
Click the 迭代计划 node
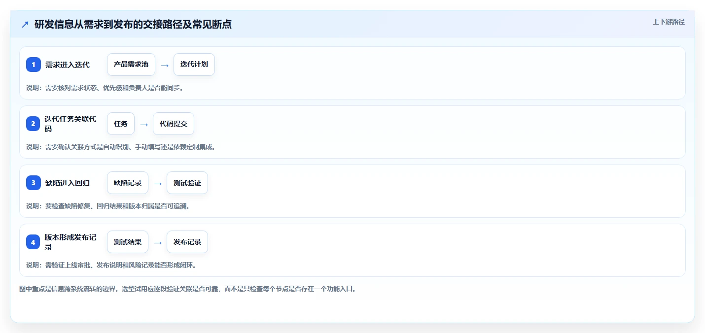[x=194, y=65]
